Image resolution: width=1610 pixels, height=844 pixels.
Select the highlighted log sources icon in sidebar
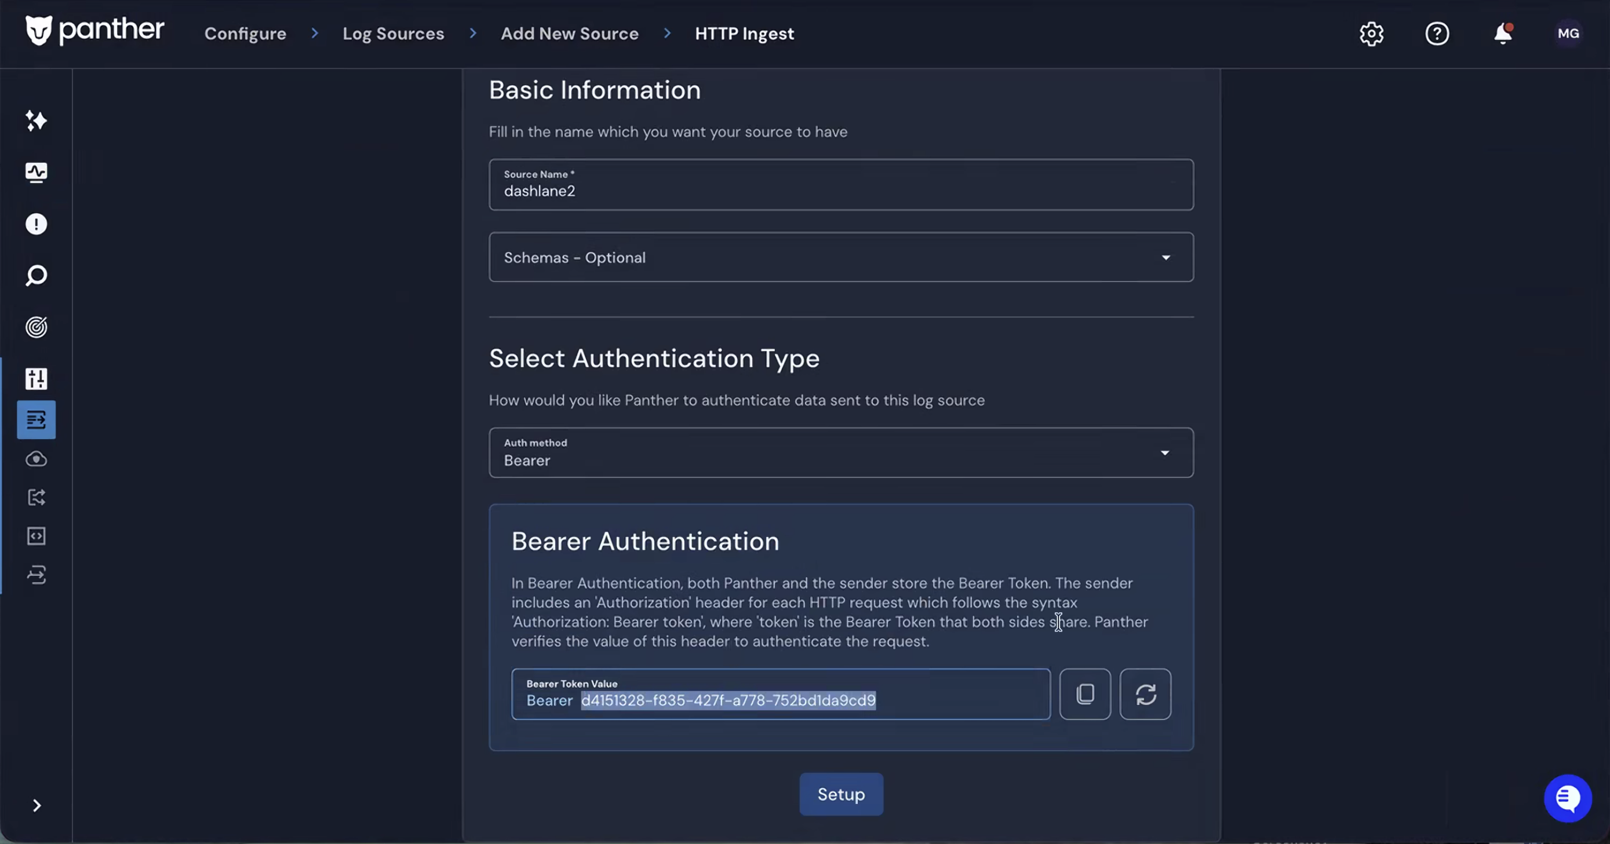click(37, 420)
